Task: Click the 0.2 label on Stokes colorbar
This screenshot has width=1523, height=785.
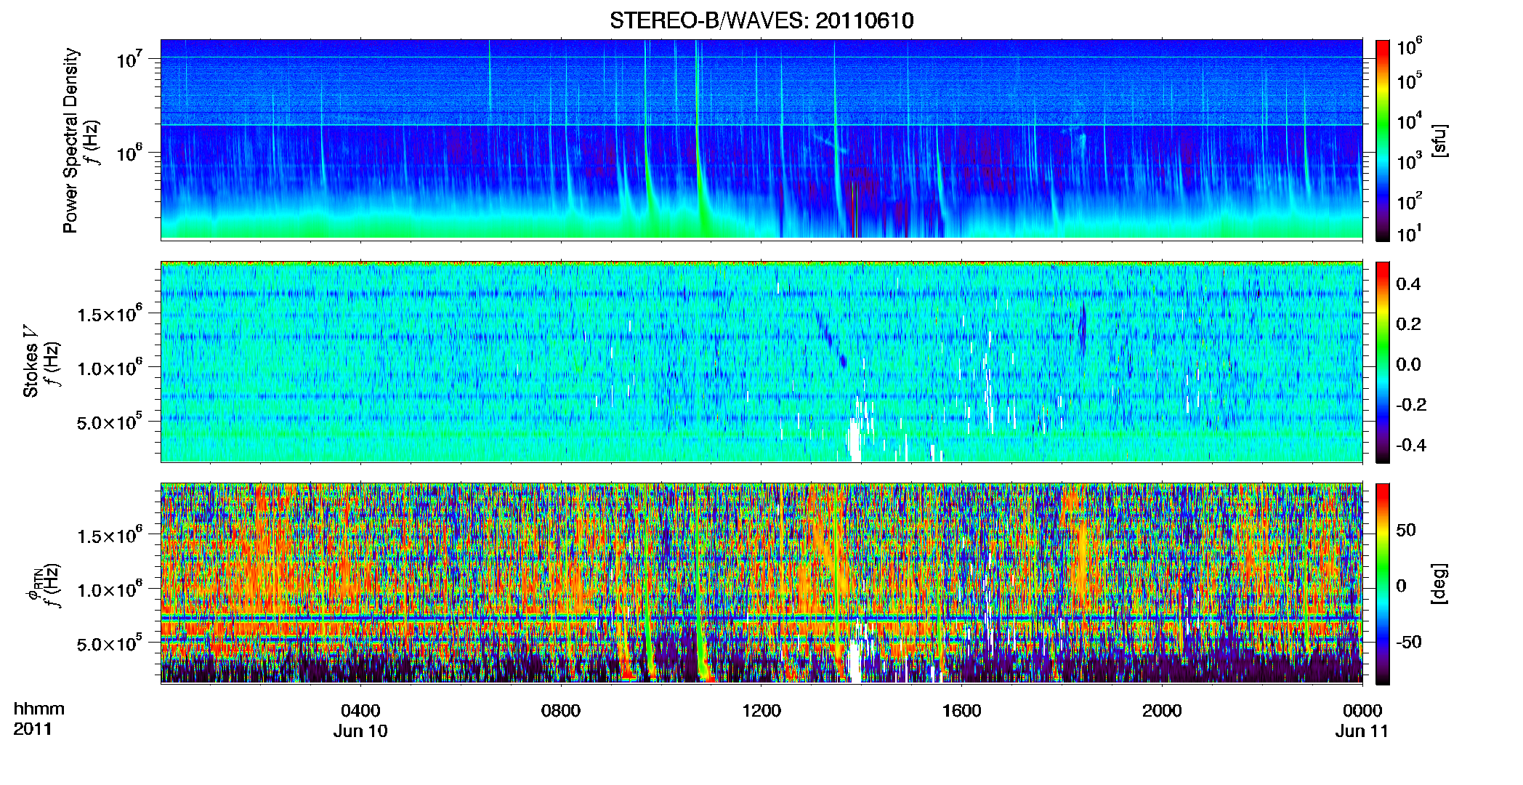Action: coord(1409,324)
